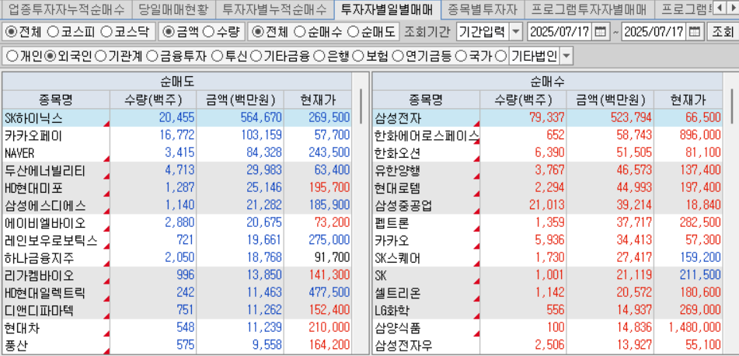Select 투신 investor type
This screenshot has height=356, width=739.
click(217, 57)
